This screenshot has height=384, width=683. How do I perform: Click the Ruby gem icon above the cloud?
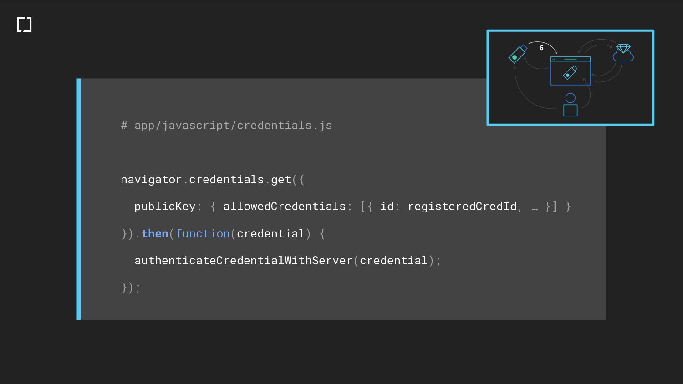[623, 48]
